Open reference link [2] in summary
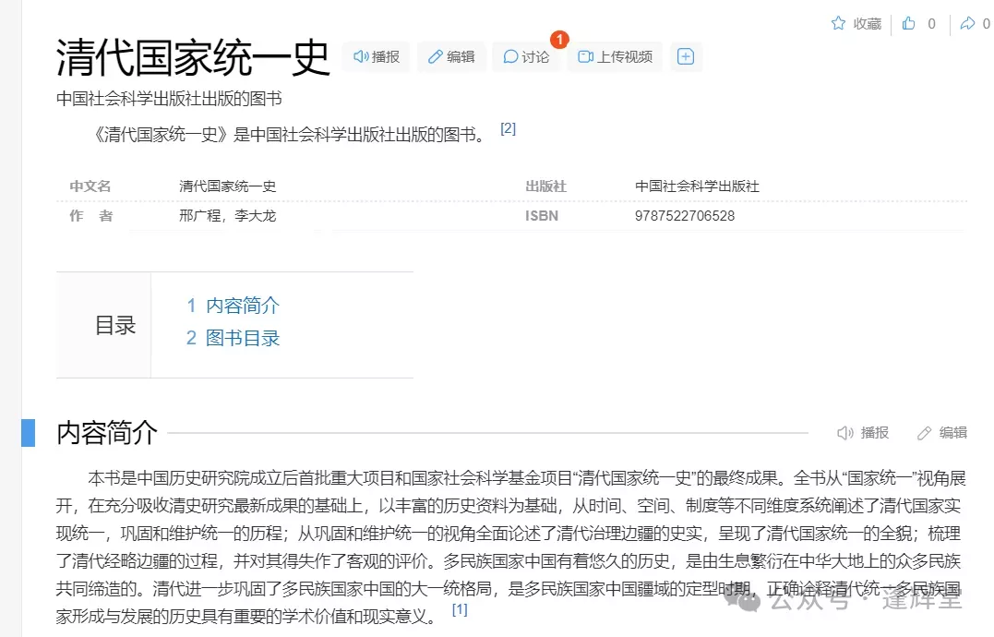This screenshot has height=637, width=994. point(508,128)
